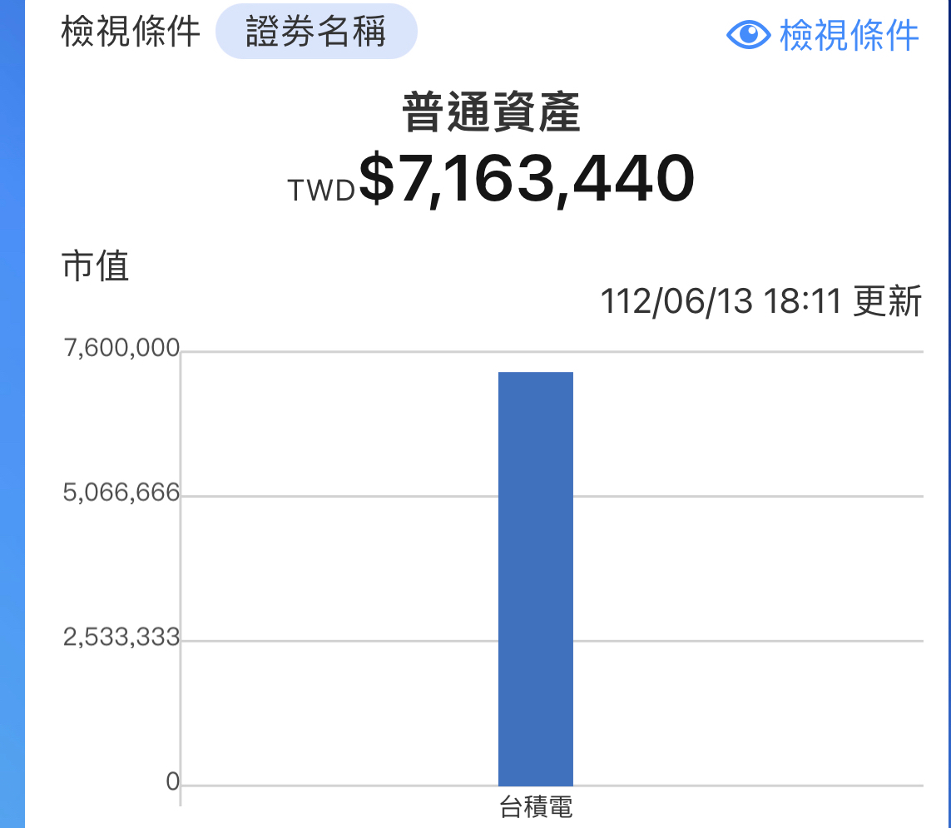Click the 5,066,666 gridline right of bar
The image size is (951, 828).
click(749, 496)
